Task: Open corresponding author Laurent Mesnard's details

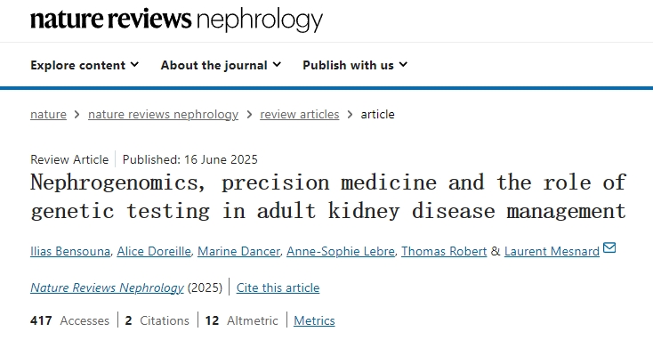Action: 552,251
